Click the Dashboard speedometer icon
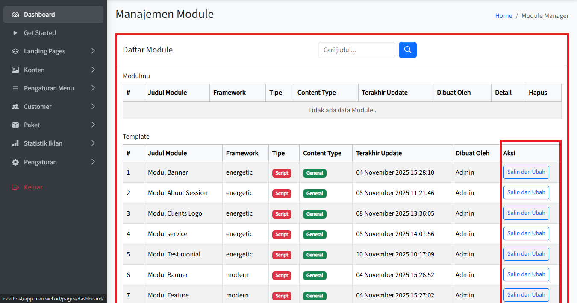The height and width of the screenshot is (303, 577). coord(15,15)
